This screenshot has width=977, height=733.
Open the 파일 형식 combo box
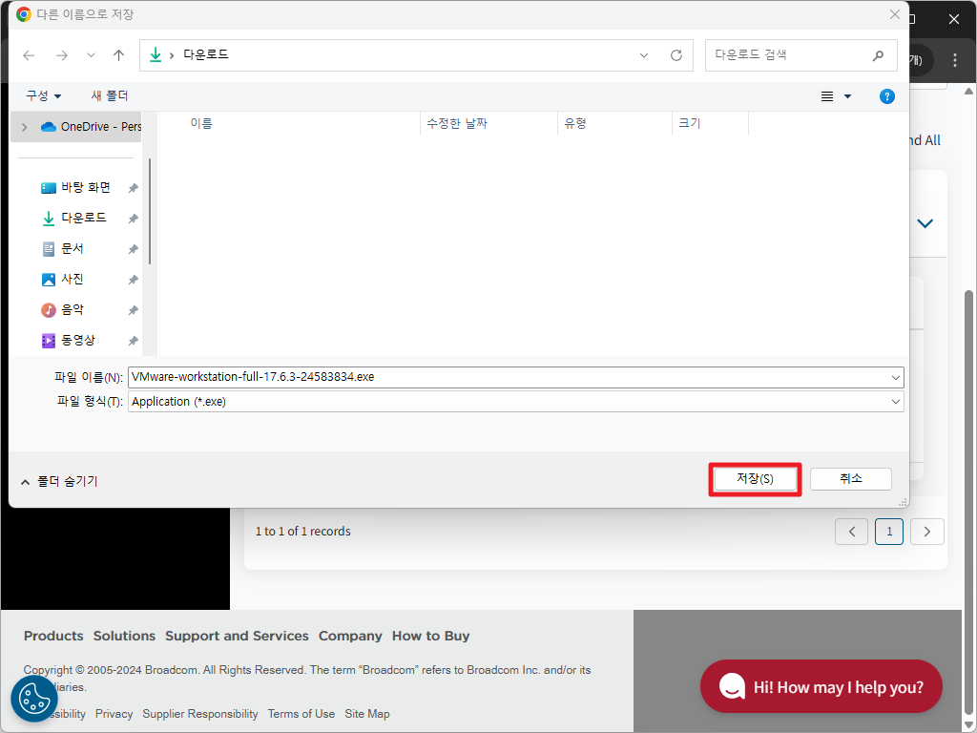[x=516, y=402]
